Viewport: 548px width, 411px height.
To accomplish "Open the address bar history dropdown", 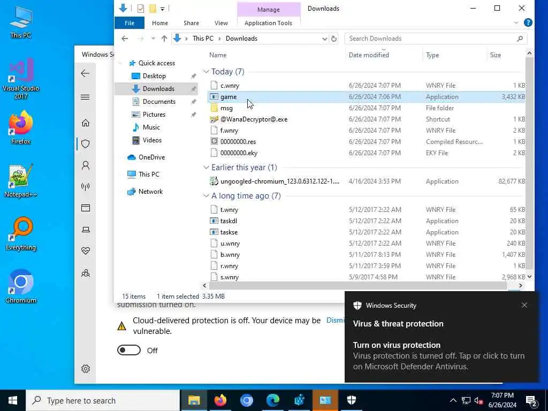I will [325, 39].
